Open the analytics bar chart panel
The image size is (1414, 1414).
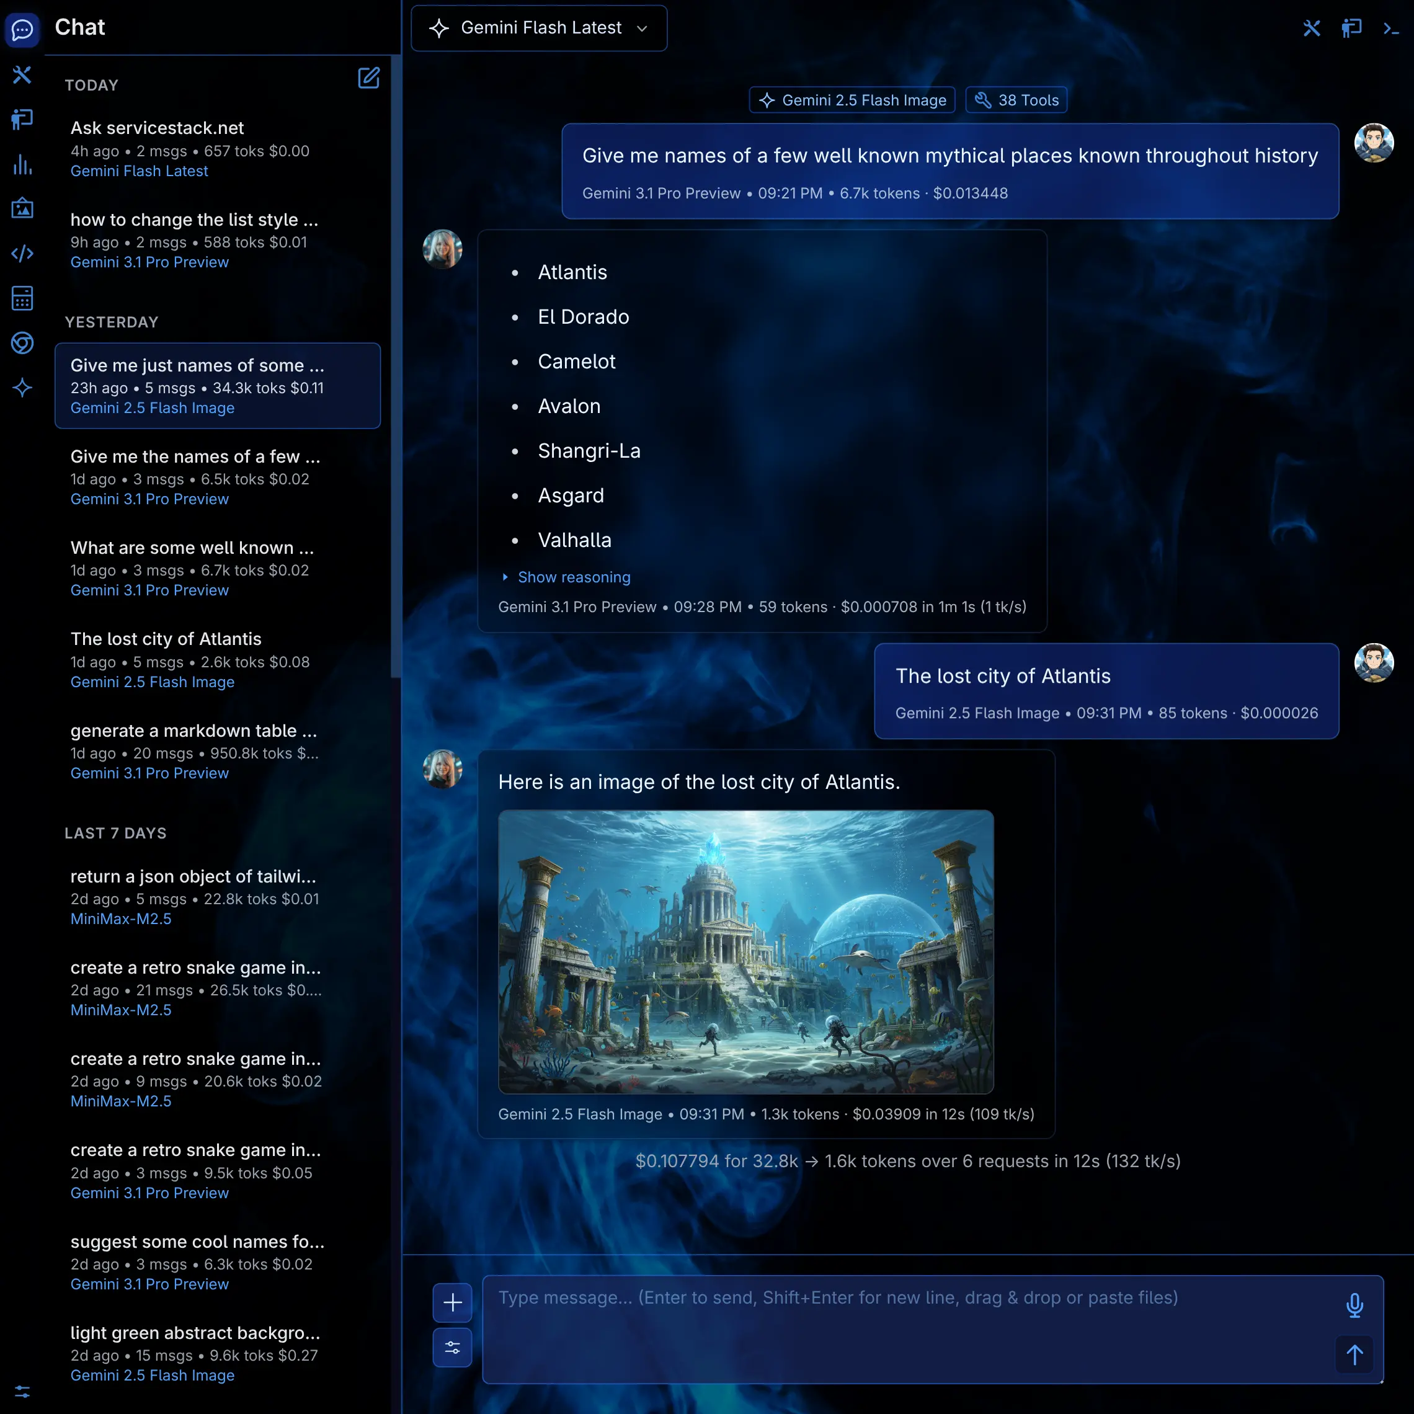pyautogui.click(x=23, y=166)
